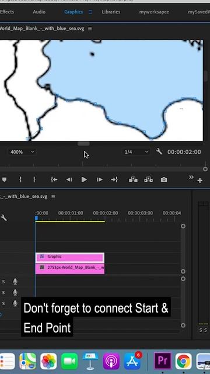This screenshot has width=210, height=374.
Task: Switch to myworksapce workspace
Action: click(x=154, y=12)
